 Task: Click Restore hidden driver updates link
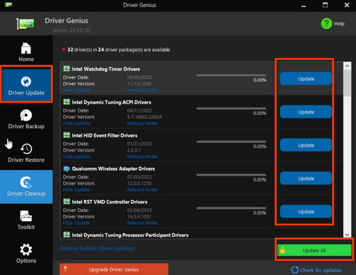pyautogui.click(x=97, y=248)
